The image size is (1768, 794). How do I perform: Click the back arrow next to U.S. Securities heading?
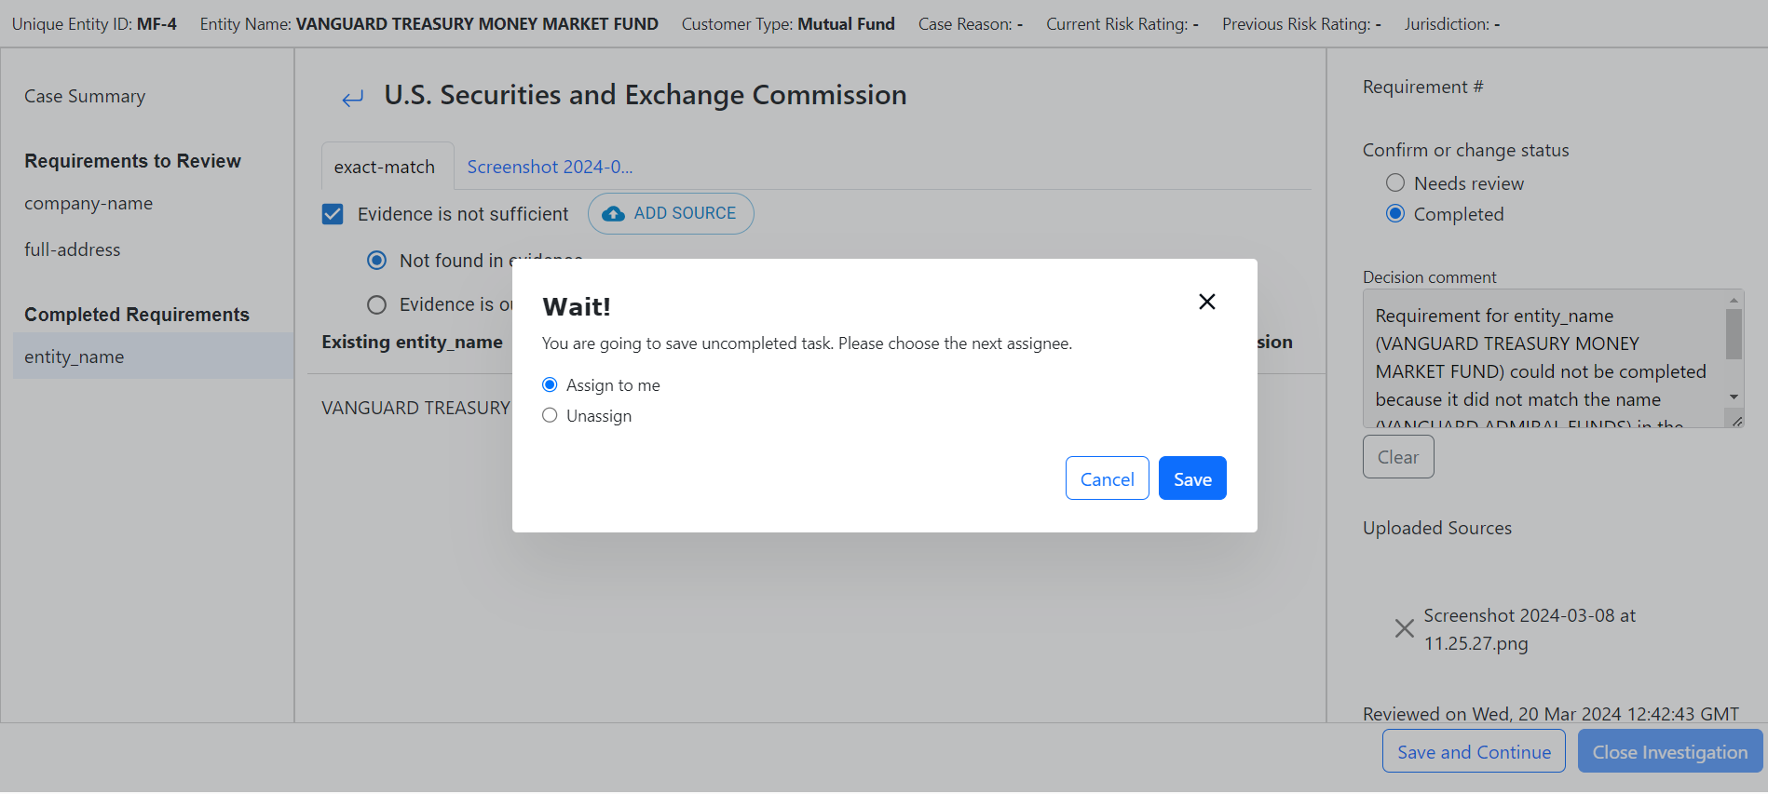click(x=352, y=99)
